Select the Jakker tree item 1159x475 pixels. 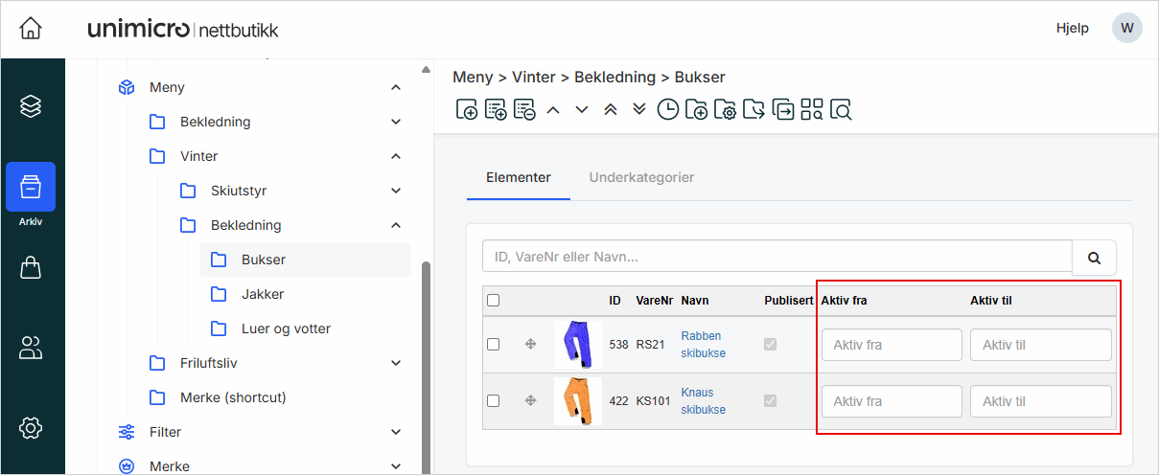point(262,294)
